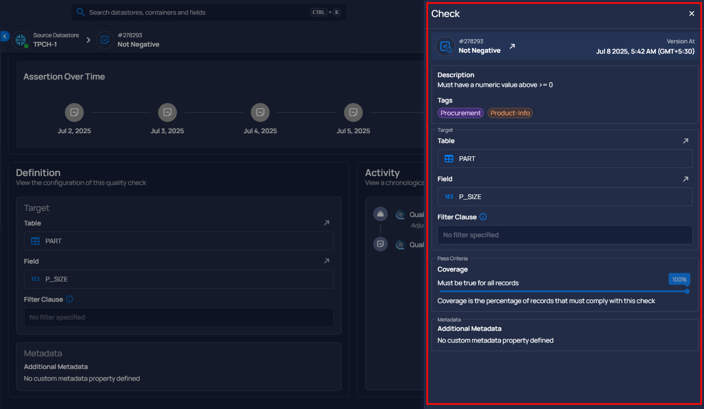Image resolution: width=704 pixels, height=409 pixels.
Task: Open the Not Negative breadcrumb
Action: coord(138,44)
